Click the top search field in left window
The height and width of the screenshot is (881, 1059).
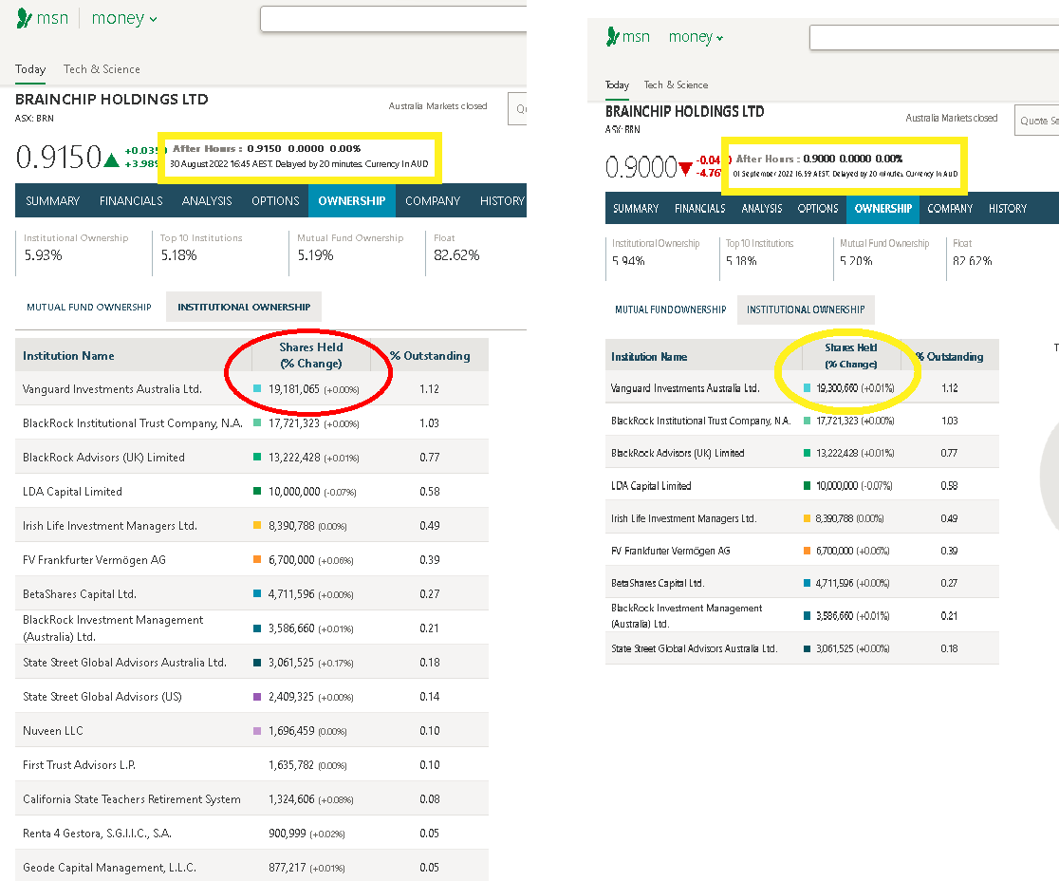pyautogui.click(x=393, y=19)
